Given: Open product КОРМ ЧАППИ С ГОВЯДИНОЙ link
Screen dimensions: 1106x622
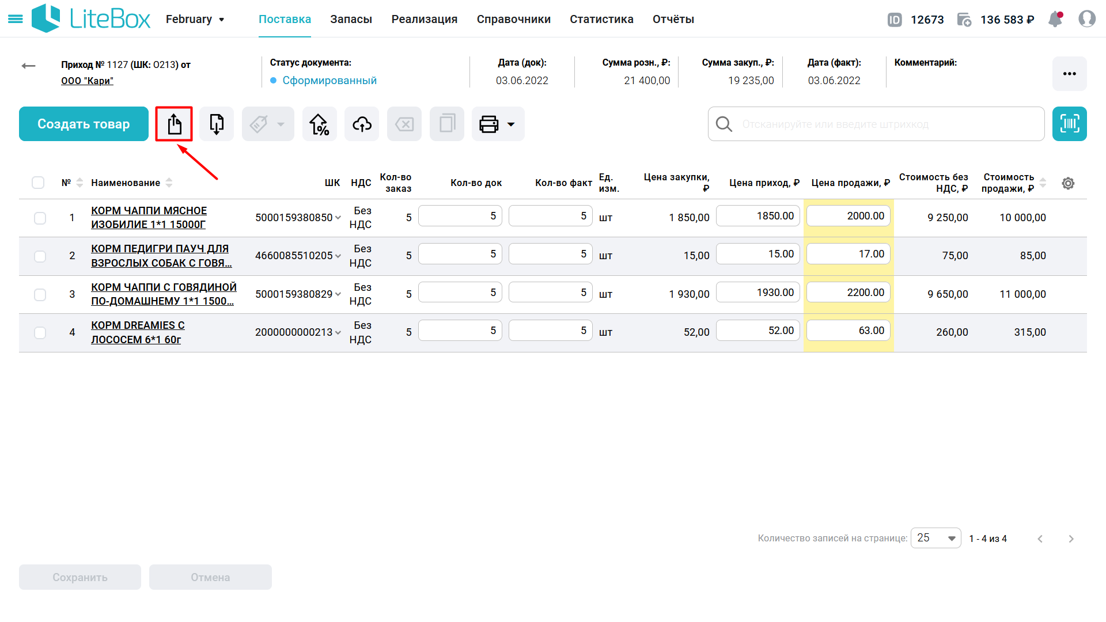Looking at the screenshot, I should (x=164, y=294).
